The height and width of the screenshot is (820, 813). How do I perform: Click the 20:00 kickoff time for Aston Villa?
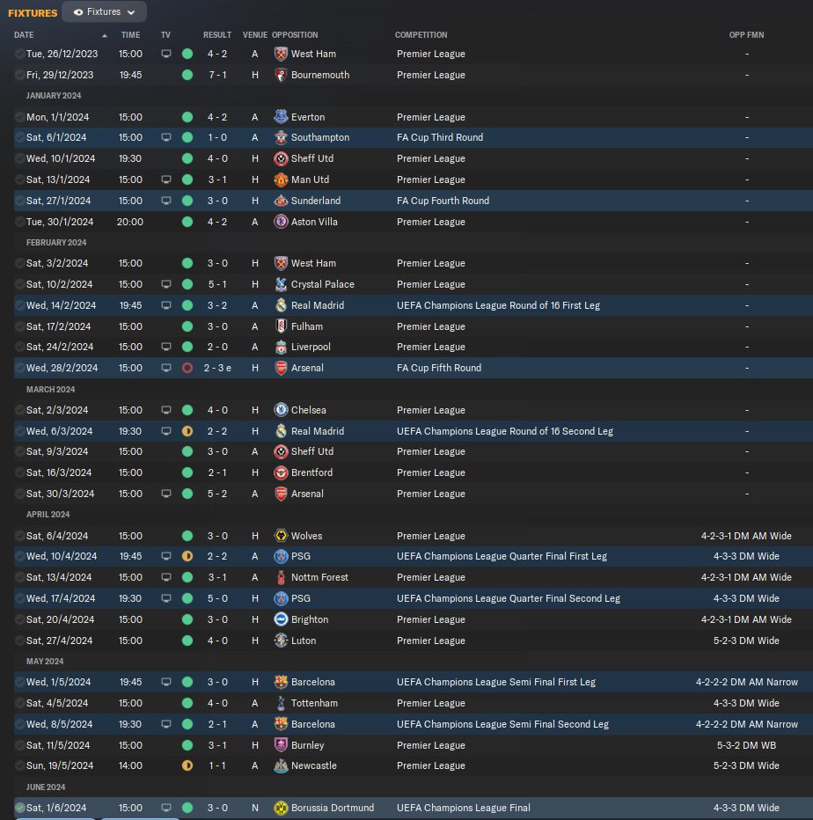coord(130,222)
